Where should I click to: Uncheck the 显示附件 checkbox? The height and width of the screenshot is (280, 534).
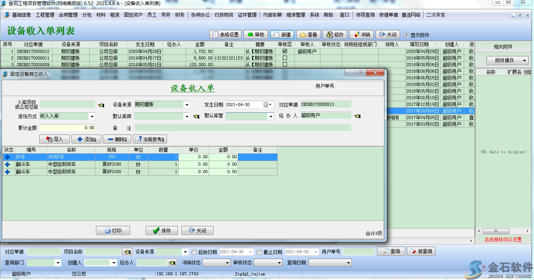point(407,35)
